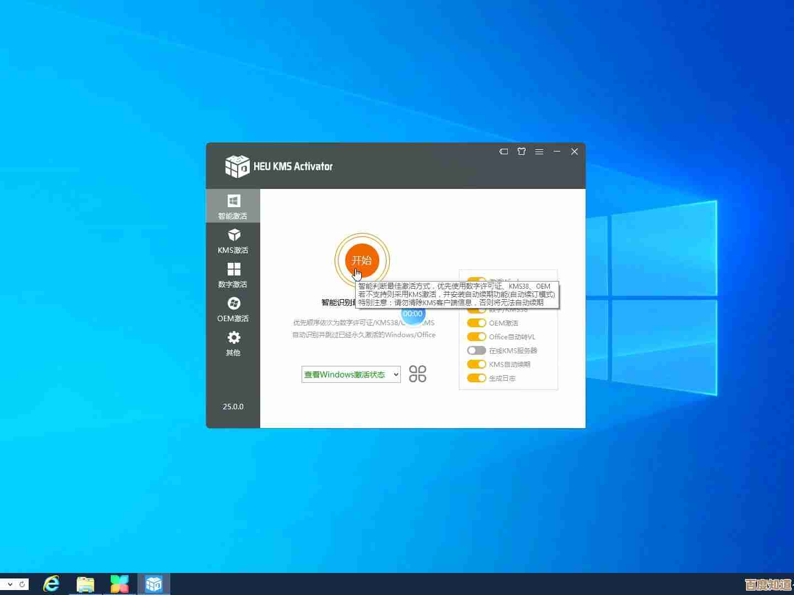Select the 数字激活 four-squares icon
The image size is (794, 595).
(x=234, y=269)
